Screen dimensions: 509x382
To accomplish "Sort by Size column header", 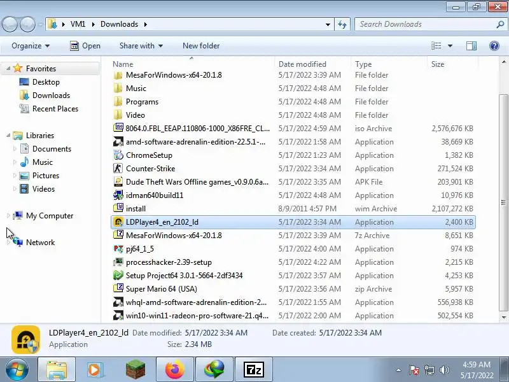I will pyautogui.click(x=452, y=64).
